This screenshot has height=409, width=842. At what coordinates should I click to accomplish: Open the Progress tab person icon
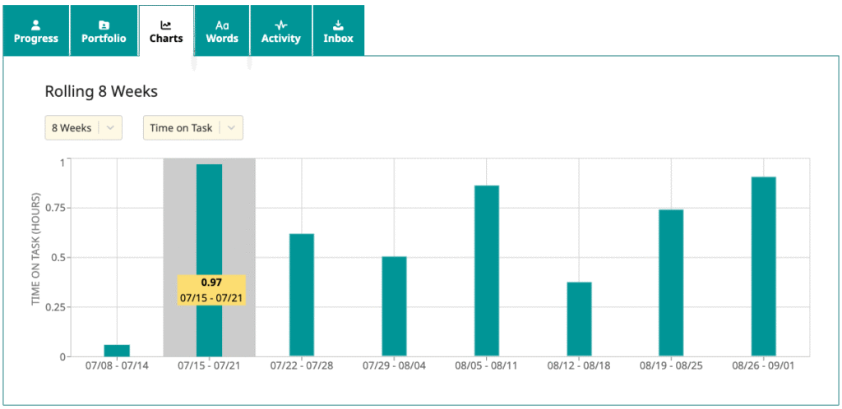click(35, 25)
